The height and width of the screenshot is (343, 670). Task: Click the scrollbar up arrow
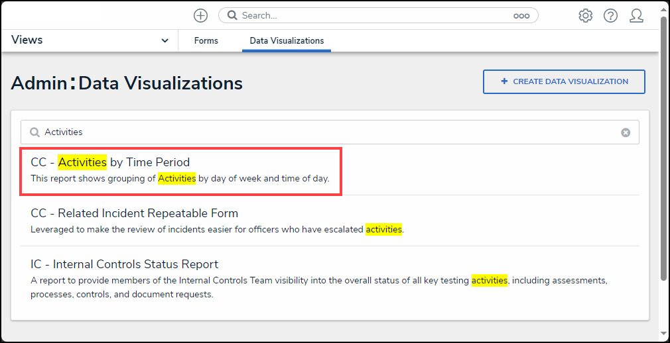coord(664,7)
